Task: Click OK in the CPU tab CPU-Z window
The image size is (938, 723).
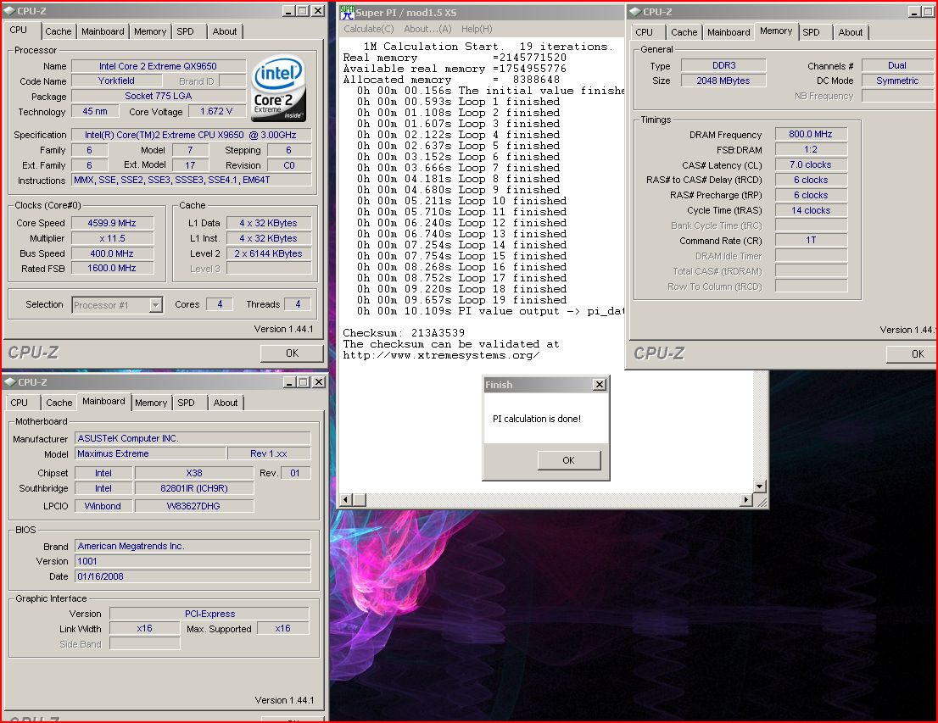Action: click(292, 353)
